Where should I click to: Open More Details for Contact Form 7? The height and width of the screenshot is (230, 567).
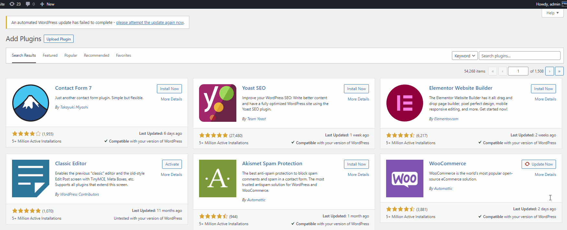coord(171,99)
